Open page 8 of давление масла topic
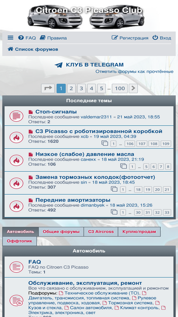Screen dimensions: 178x317 tap(168, 167)
